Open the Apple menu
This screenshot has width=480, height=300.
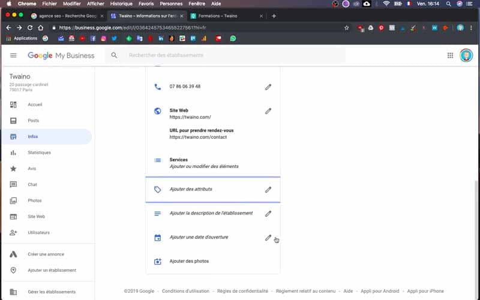(9, 4)
